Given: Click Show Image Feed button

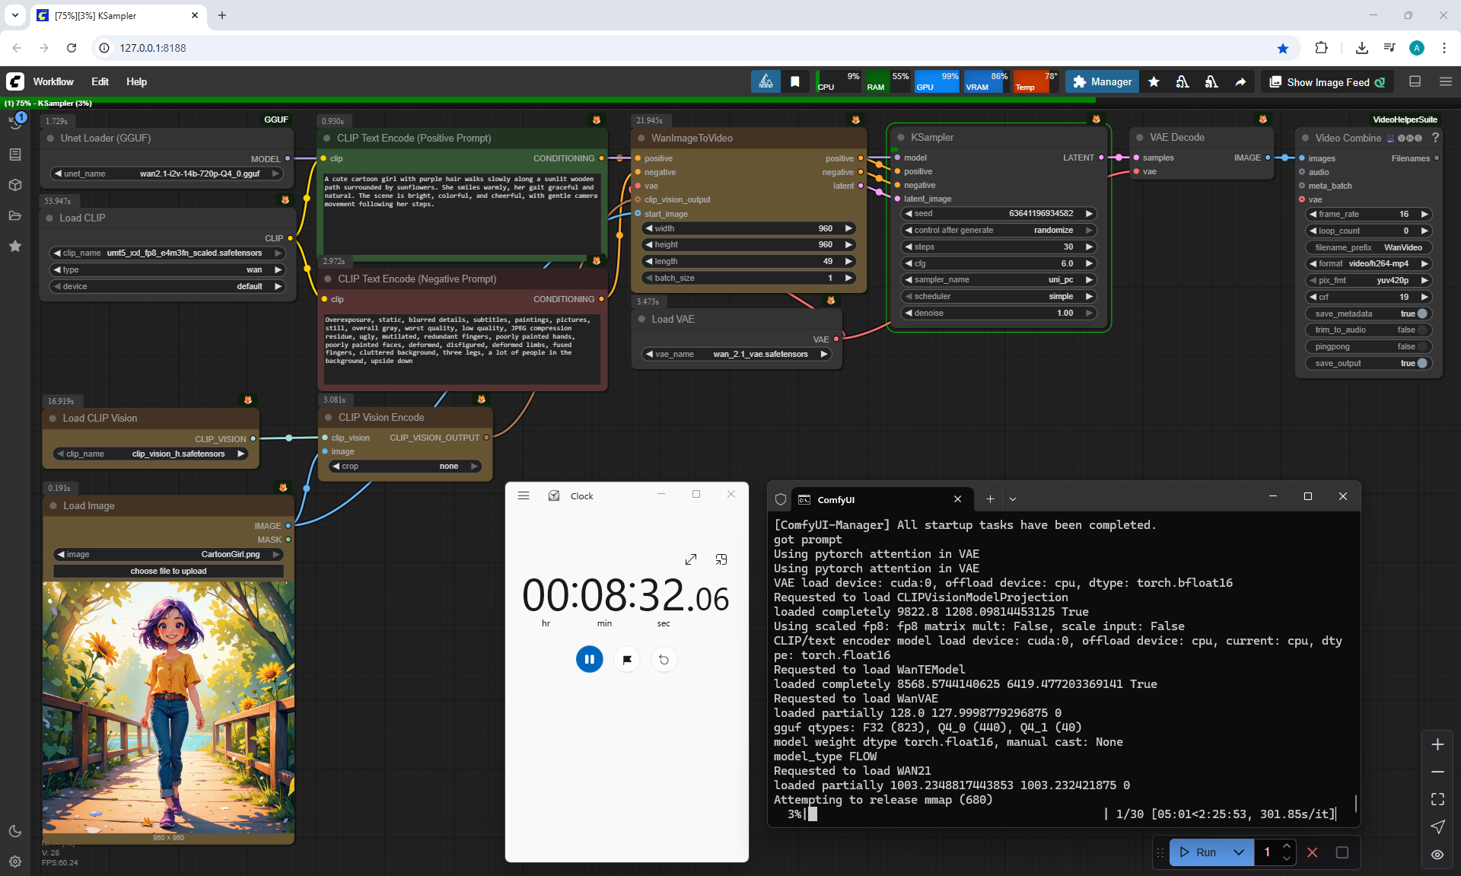Looking at the screenshot, I should pyautogui.click(x=1327, y=82).
